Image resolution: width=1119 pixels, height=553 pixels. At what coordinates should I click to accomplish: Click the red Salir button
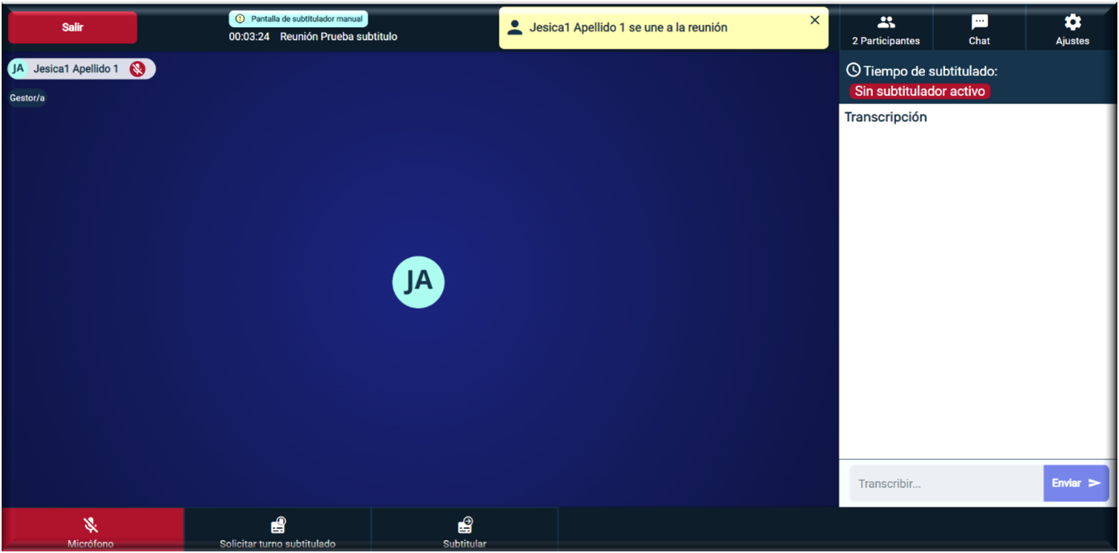[72, 27]
